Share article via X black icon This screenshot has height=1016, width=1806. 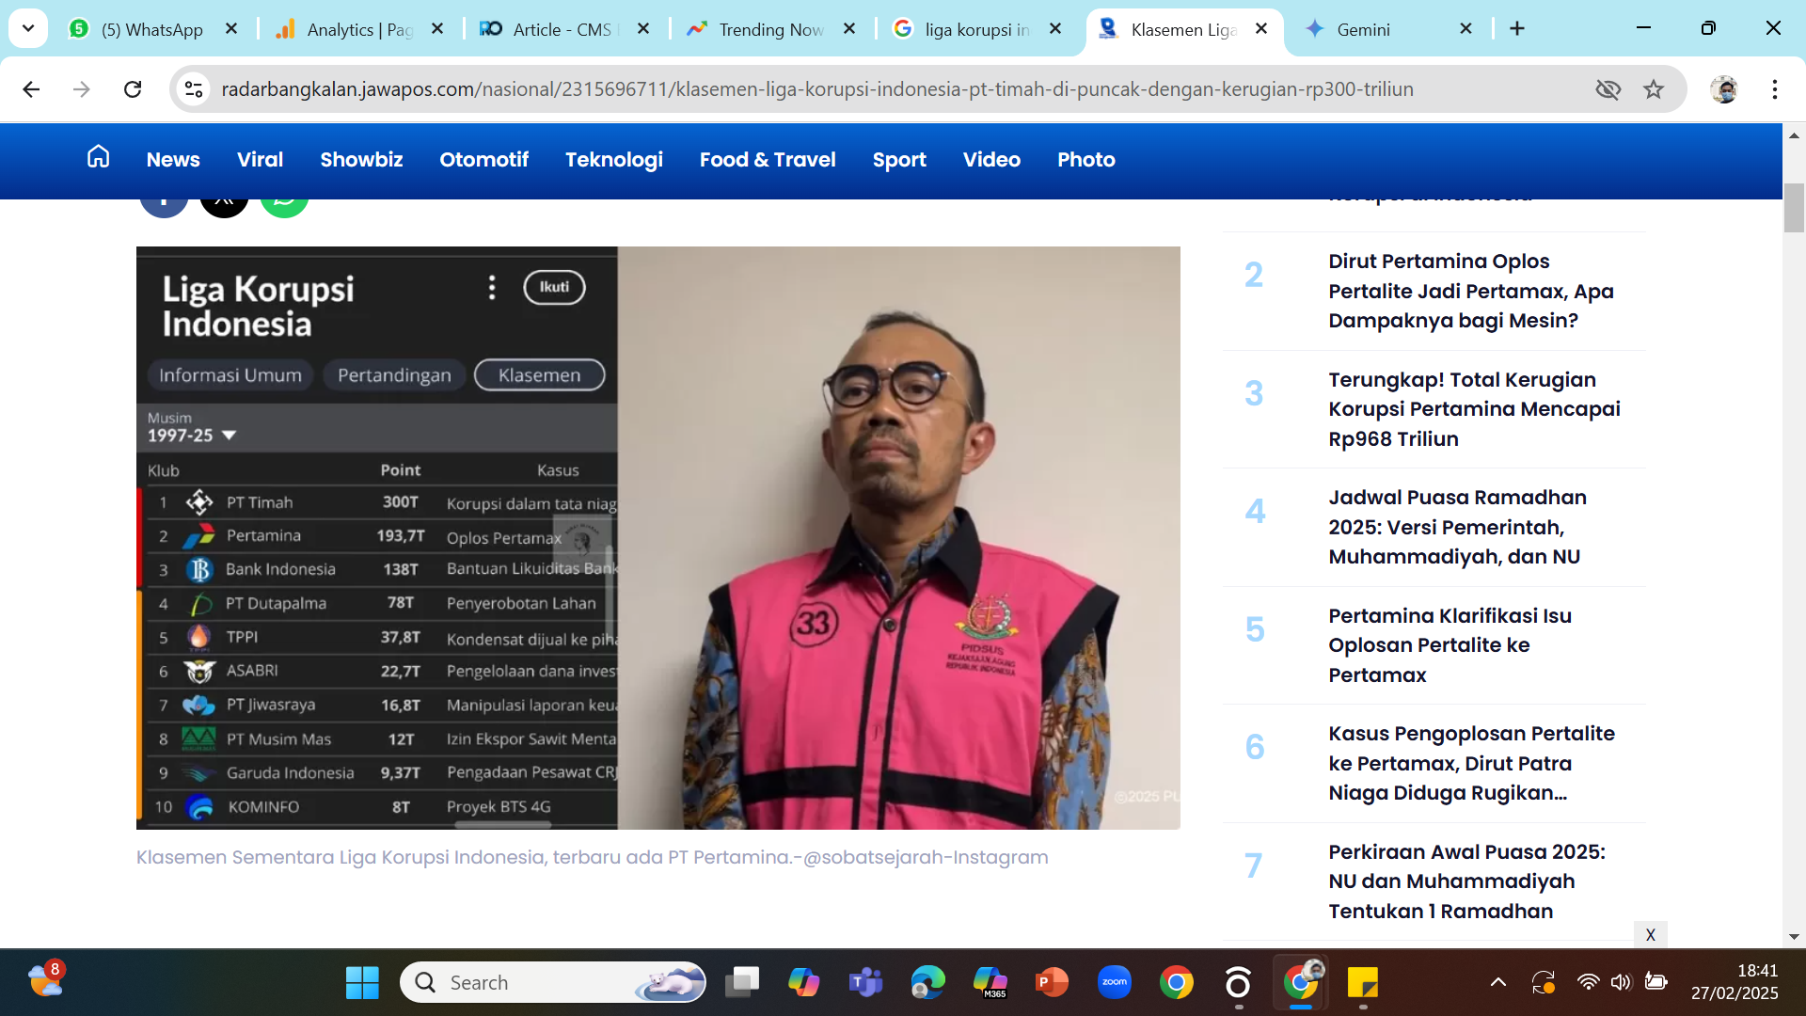224,207
